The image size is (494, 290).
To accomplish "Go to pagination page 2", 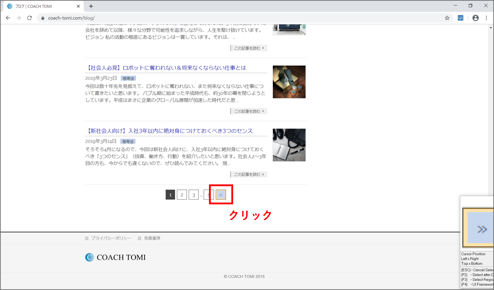I will [182, 195].
